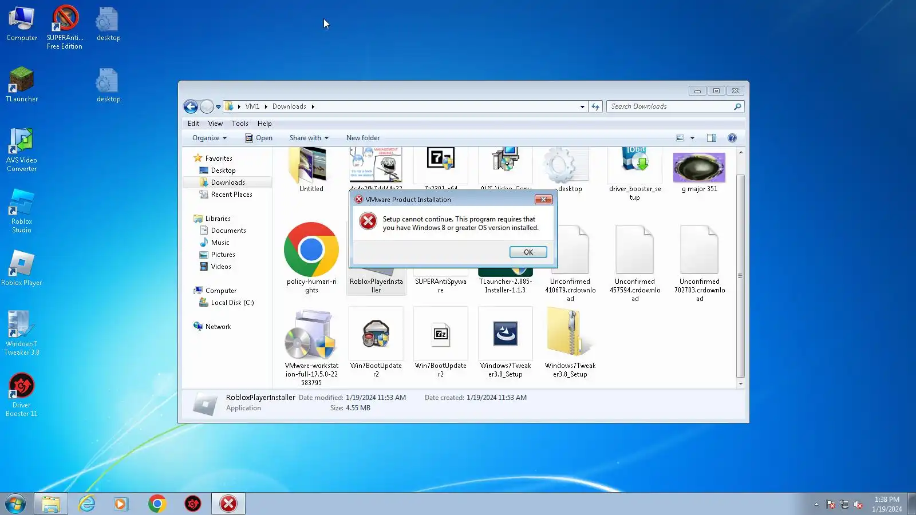Open the Pictures library
916x515 pixels.
coord(223,255)
